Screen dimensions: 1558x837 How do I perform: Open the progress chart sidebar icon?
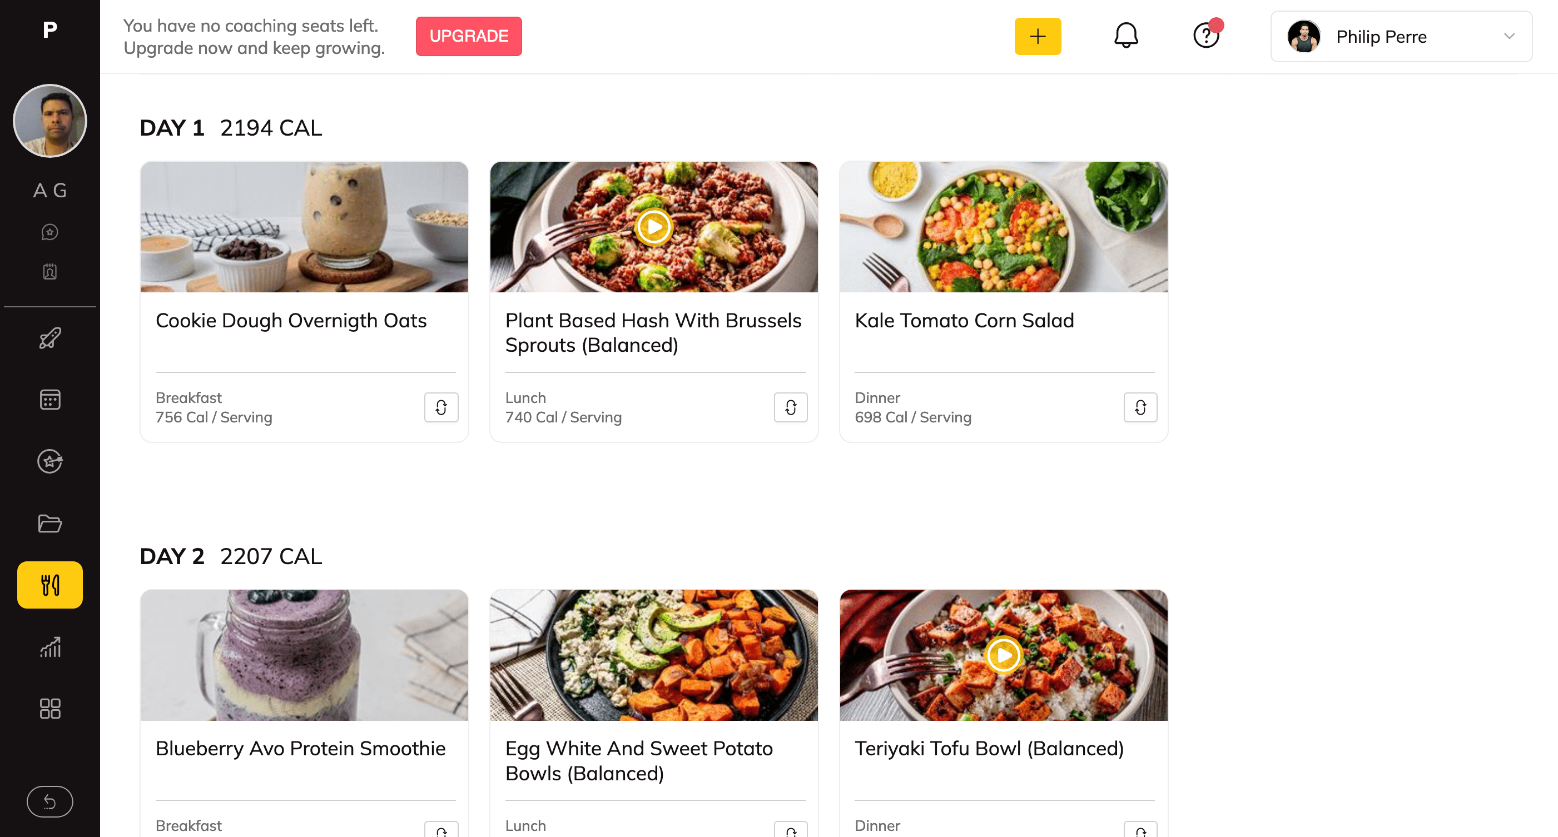pyautogui.click(x=49, y=646)
